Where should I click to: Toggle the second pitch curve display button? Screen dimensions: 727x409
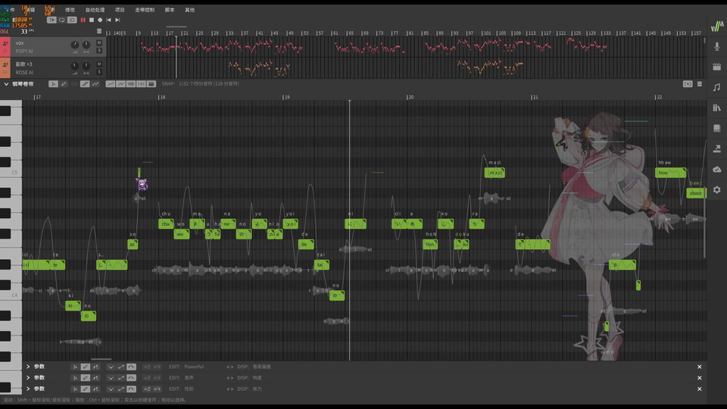click(120, 84)
